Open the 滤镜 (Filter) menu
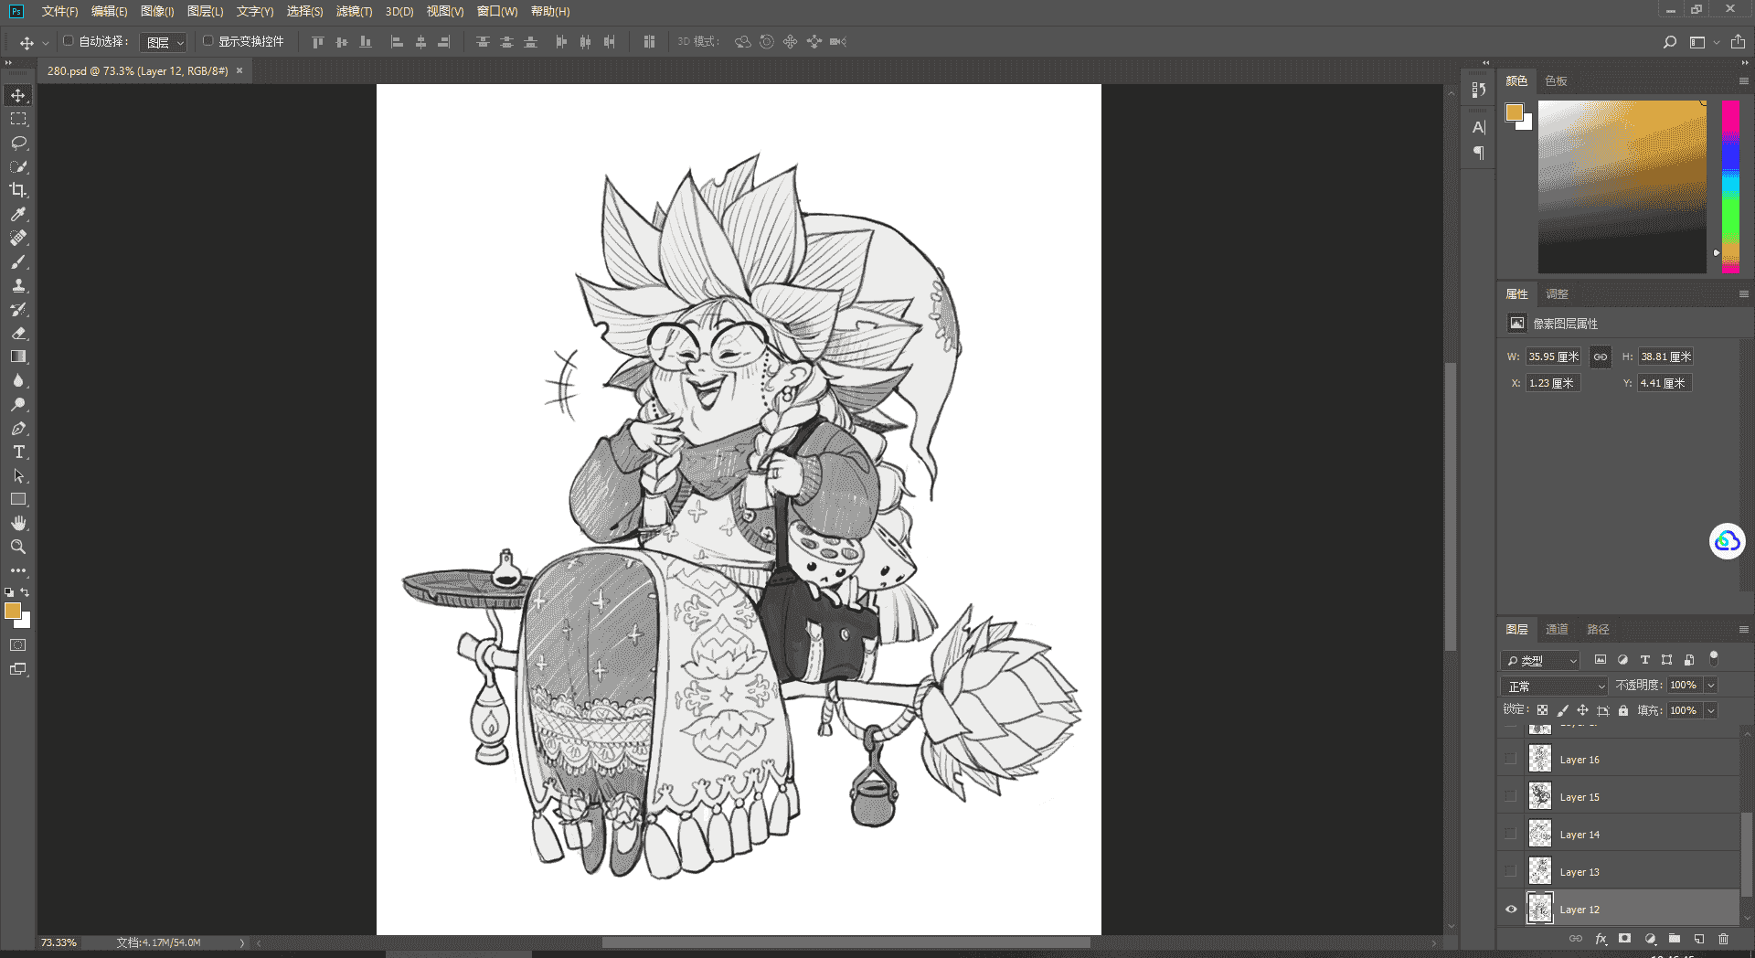This screenshot has width=1755, height=958. point(354,11)
